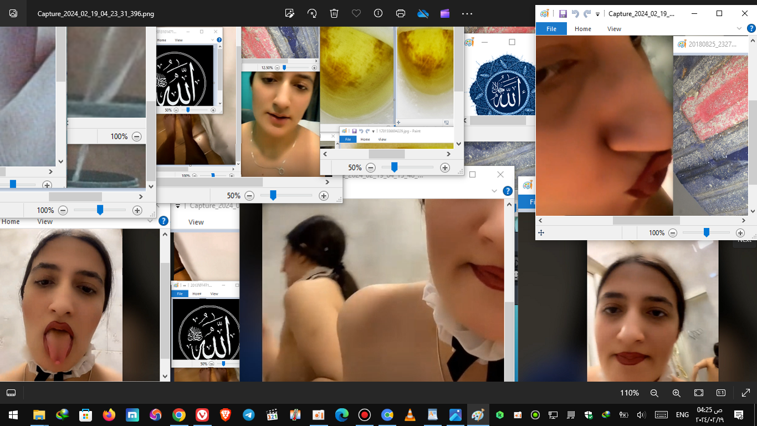Open VLC media player from the taskbar

click(410, 414)
